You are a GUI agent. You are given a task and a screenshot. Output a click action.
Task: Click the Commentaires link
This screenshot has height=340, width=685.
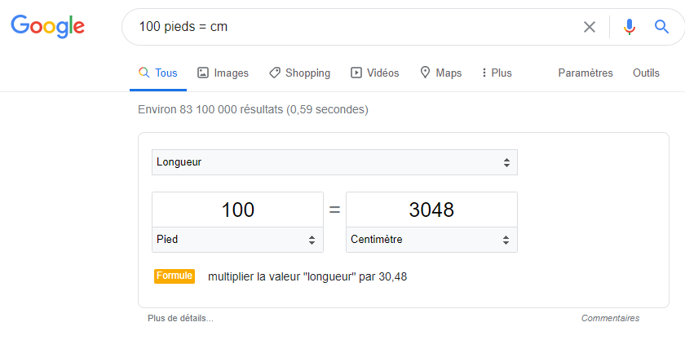click(610, 318)
